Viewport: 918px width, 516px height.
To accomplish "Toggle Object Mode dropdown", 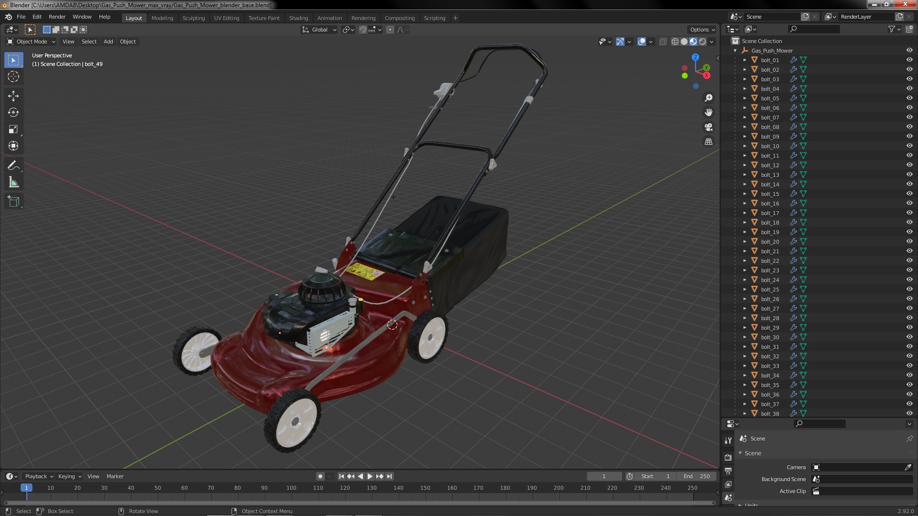I will point(30,41).
